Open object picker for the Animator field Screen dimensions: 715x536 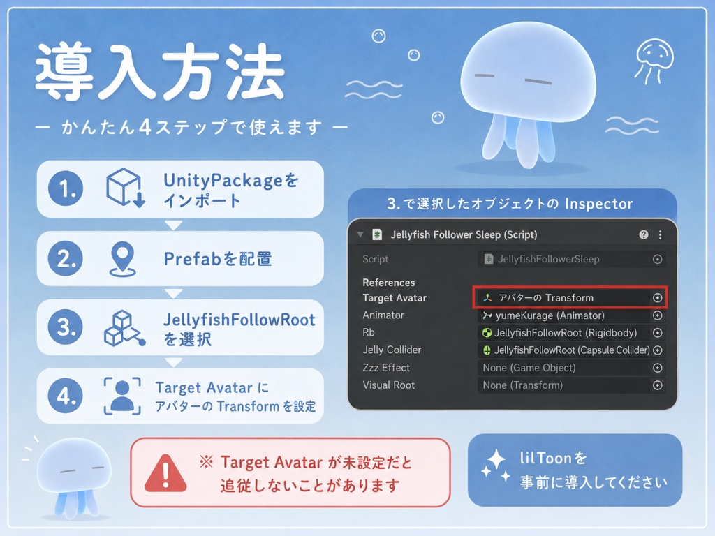click(657, 315)
